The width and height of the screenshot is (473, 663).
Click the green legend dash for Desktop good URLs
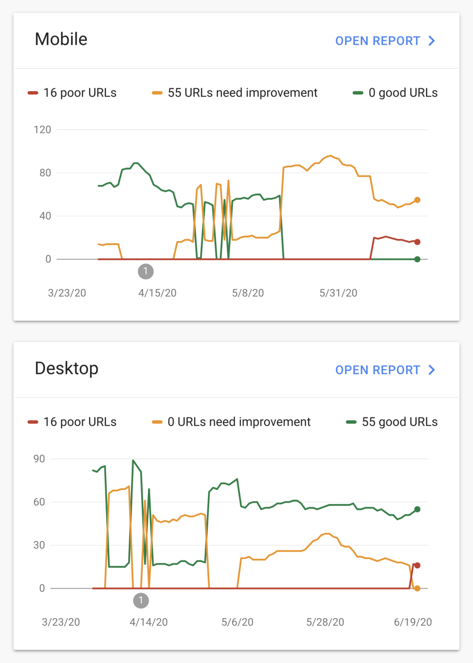351,422
